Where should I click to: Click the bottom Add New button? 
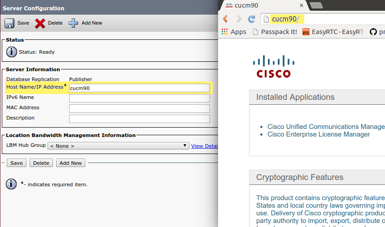71,163
